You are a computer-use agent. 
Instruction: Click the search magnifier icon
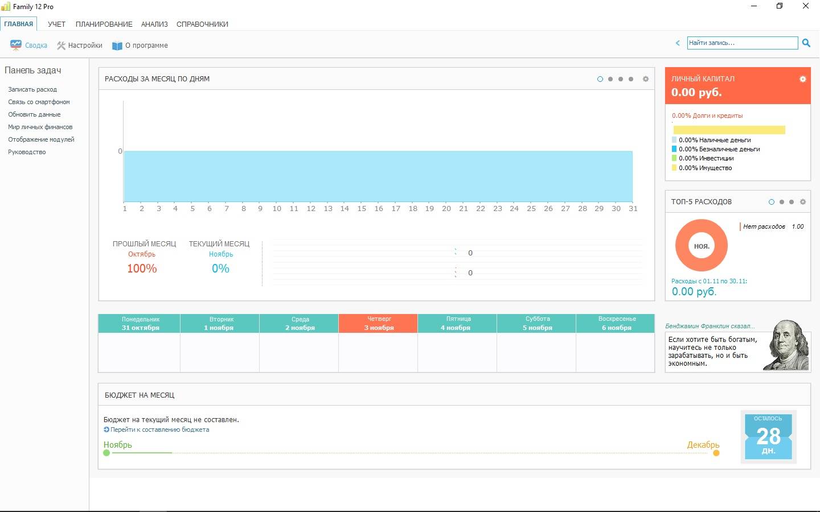806,43
